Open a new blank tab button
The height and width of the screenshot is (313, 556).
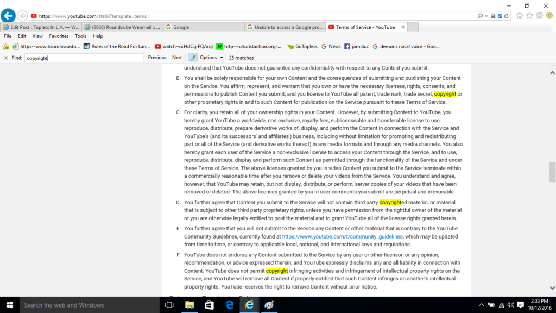click(413, 27)
